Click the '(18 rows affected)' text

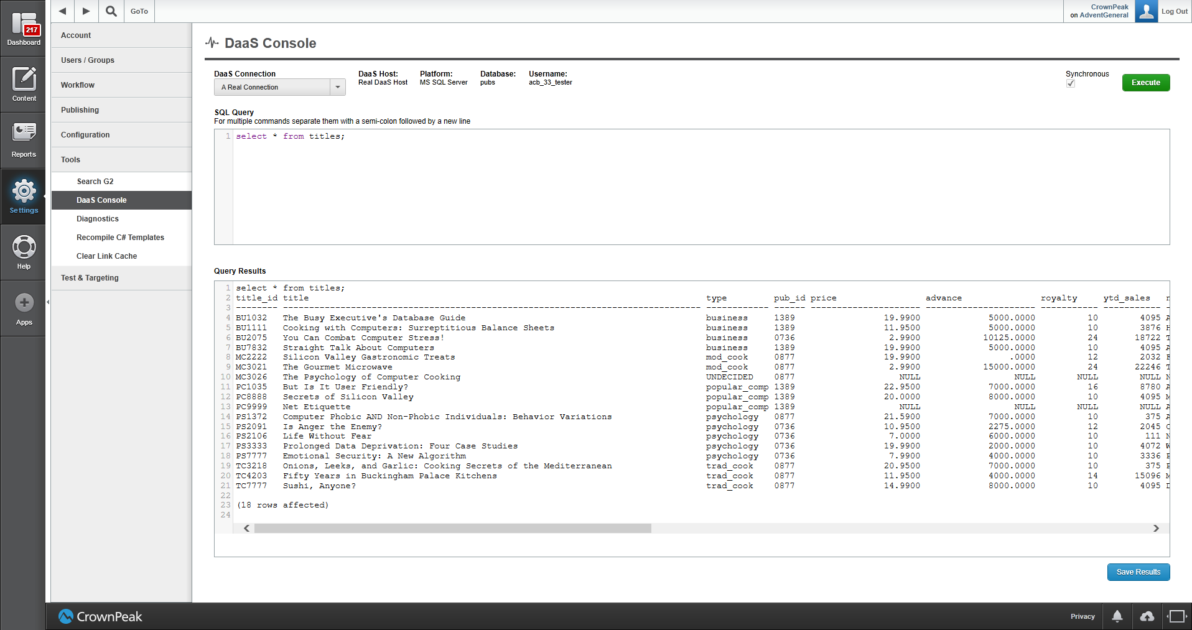(283, 505)
